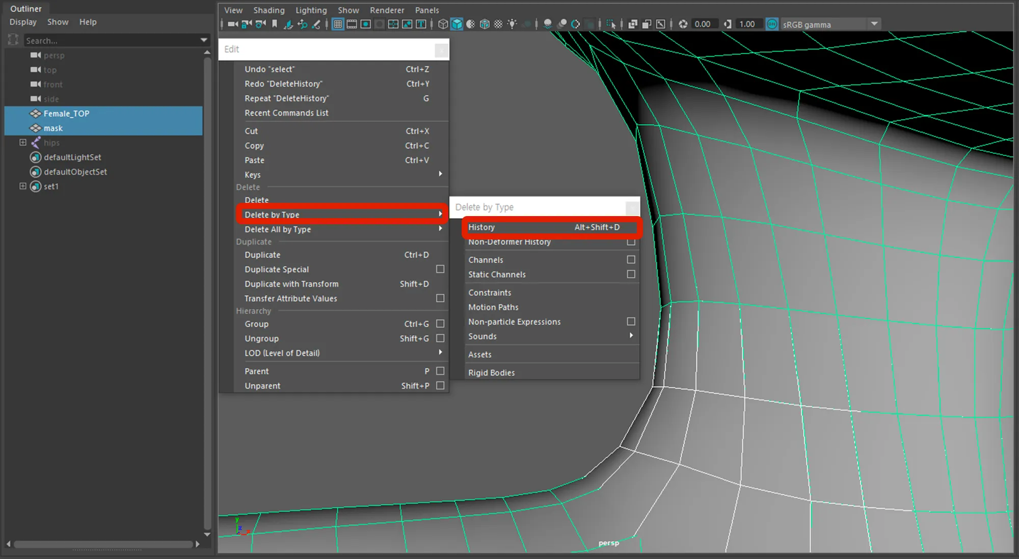The image size is (1019, 559).
Task: Click the Female_TOP object in Outliner
Action: point(67,113)
